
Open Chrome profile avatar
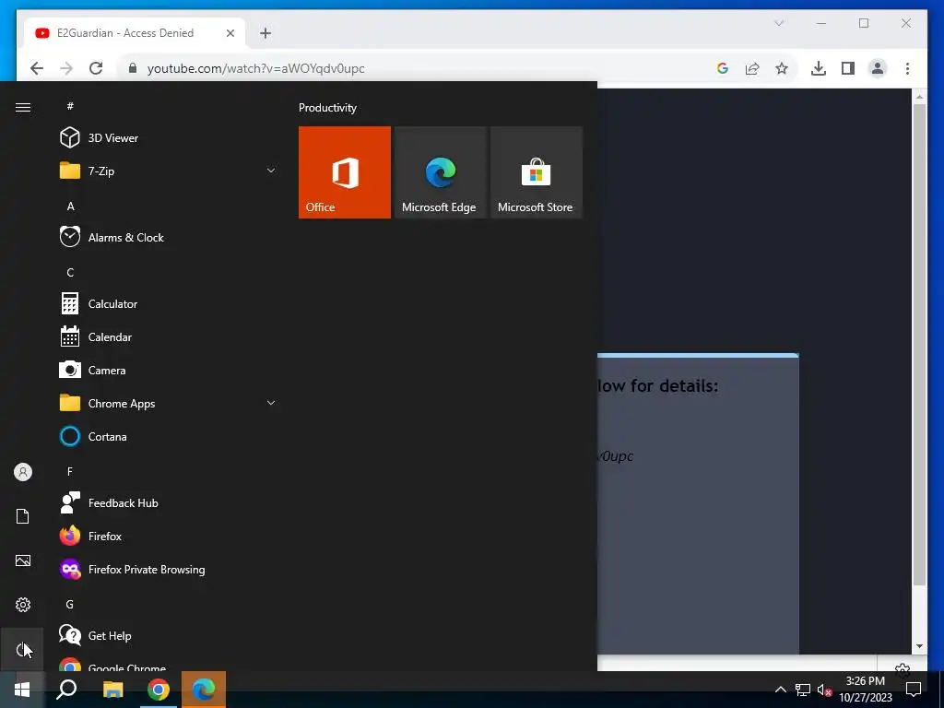878,68
